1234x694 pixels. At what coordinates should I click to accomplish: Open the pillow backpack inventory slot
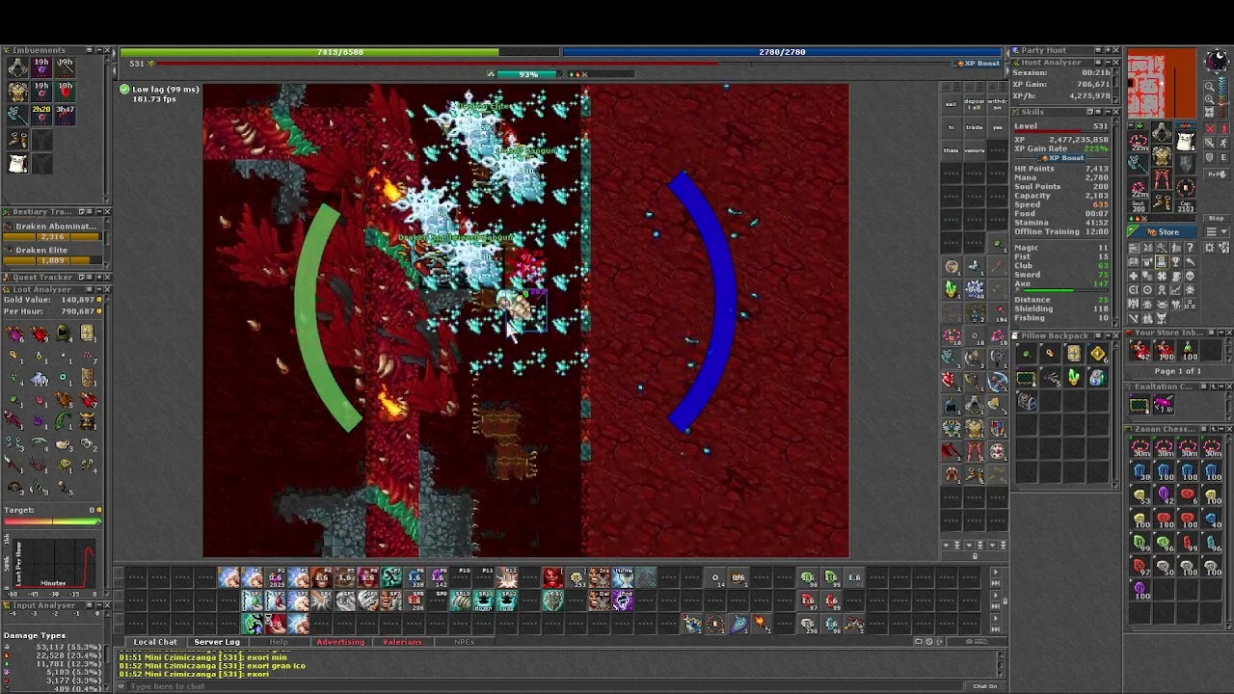[1185, 141]
